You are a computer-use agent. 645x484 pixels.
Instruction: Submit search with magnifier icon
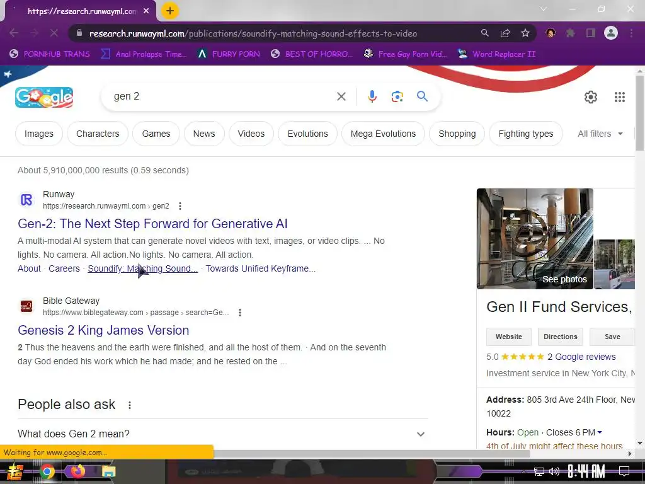[x=422, y=96]
